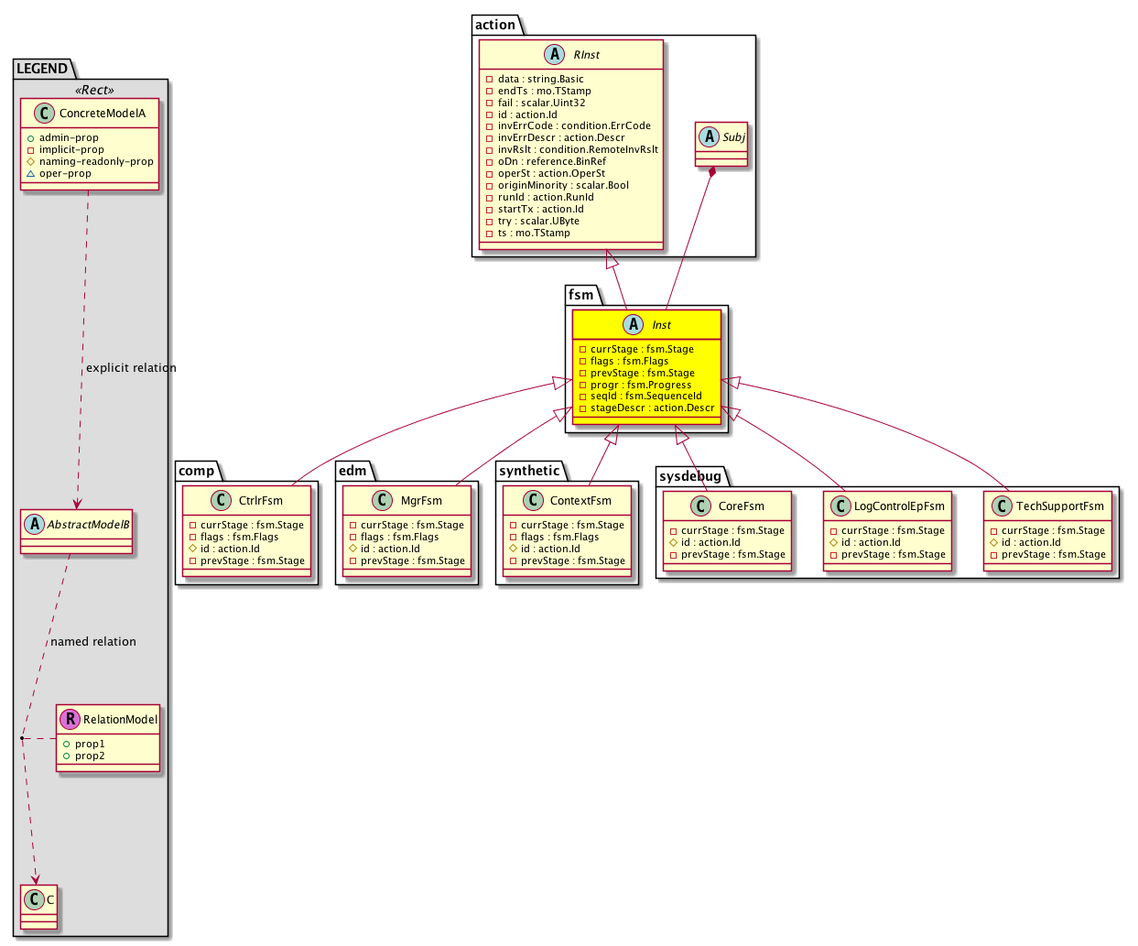Select the ContextFsm class circle icon

pos(532,500)
